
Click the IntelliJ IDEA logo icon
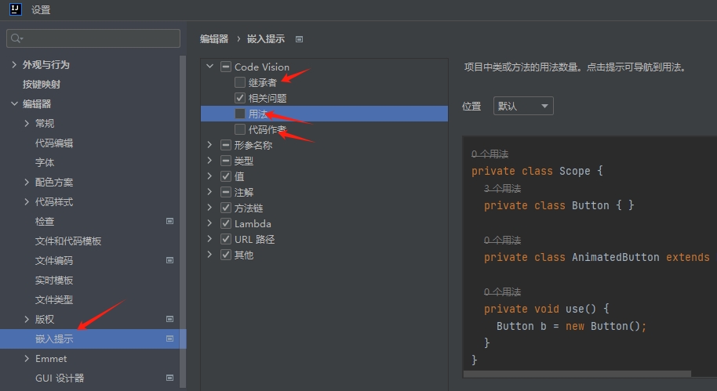[15, 9]
